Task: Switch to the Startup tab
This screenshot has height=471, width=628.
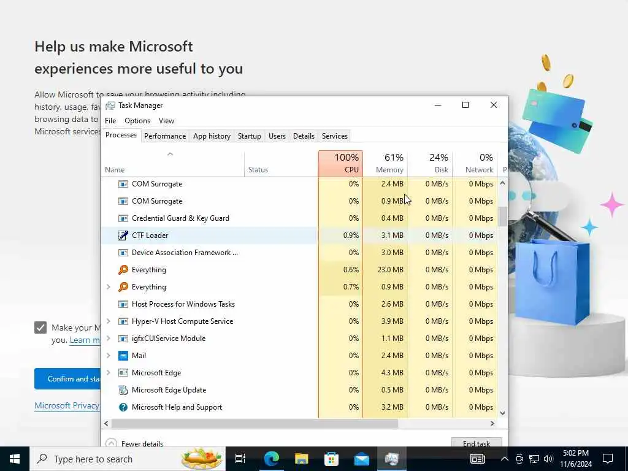Action: pyautogui.click(x=249, y=136)
